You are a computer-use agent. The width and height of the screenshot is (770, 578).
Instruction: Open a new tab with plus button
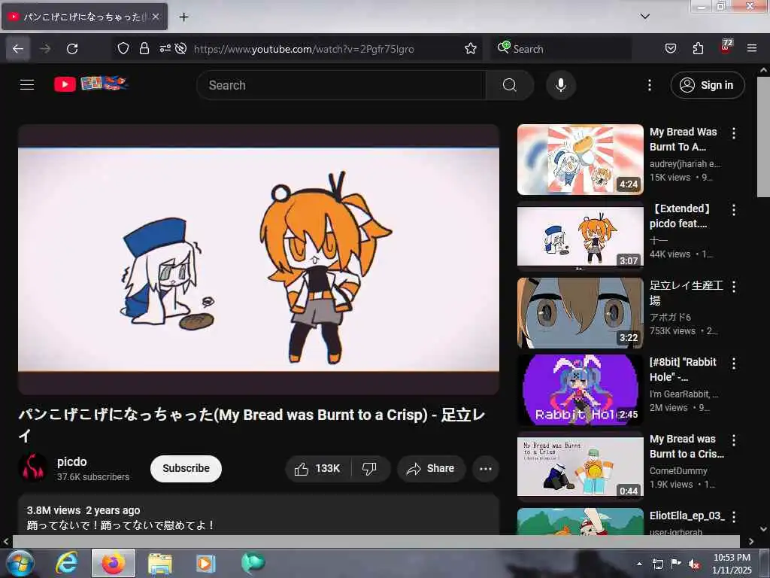coord(183,17)
